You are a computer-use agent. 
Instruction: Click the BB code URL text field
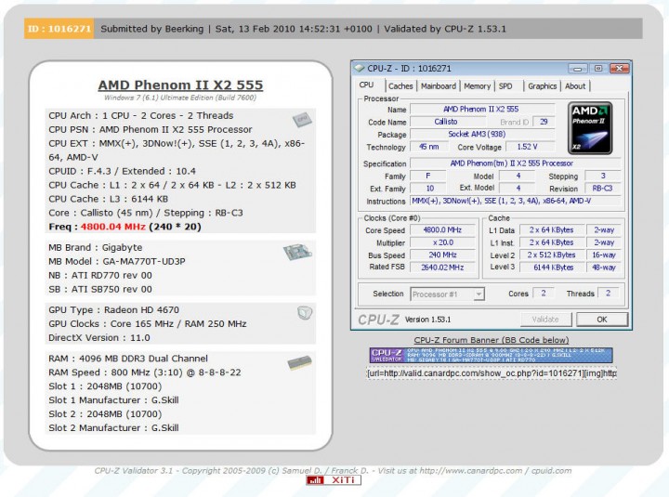pos(492,373)
